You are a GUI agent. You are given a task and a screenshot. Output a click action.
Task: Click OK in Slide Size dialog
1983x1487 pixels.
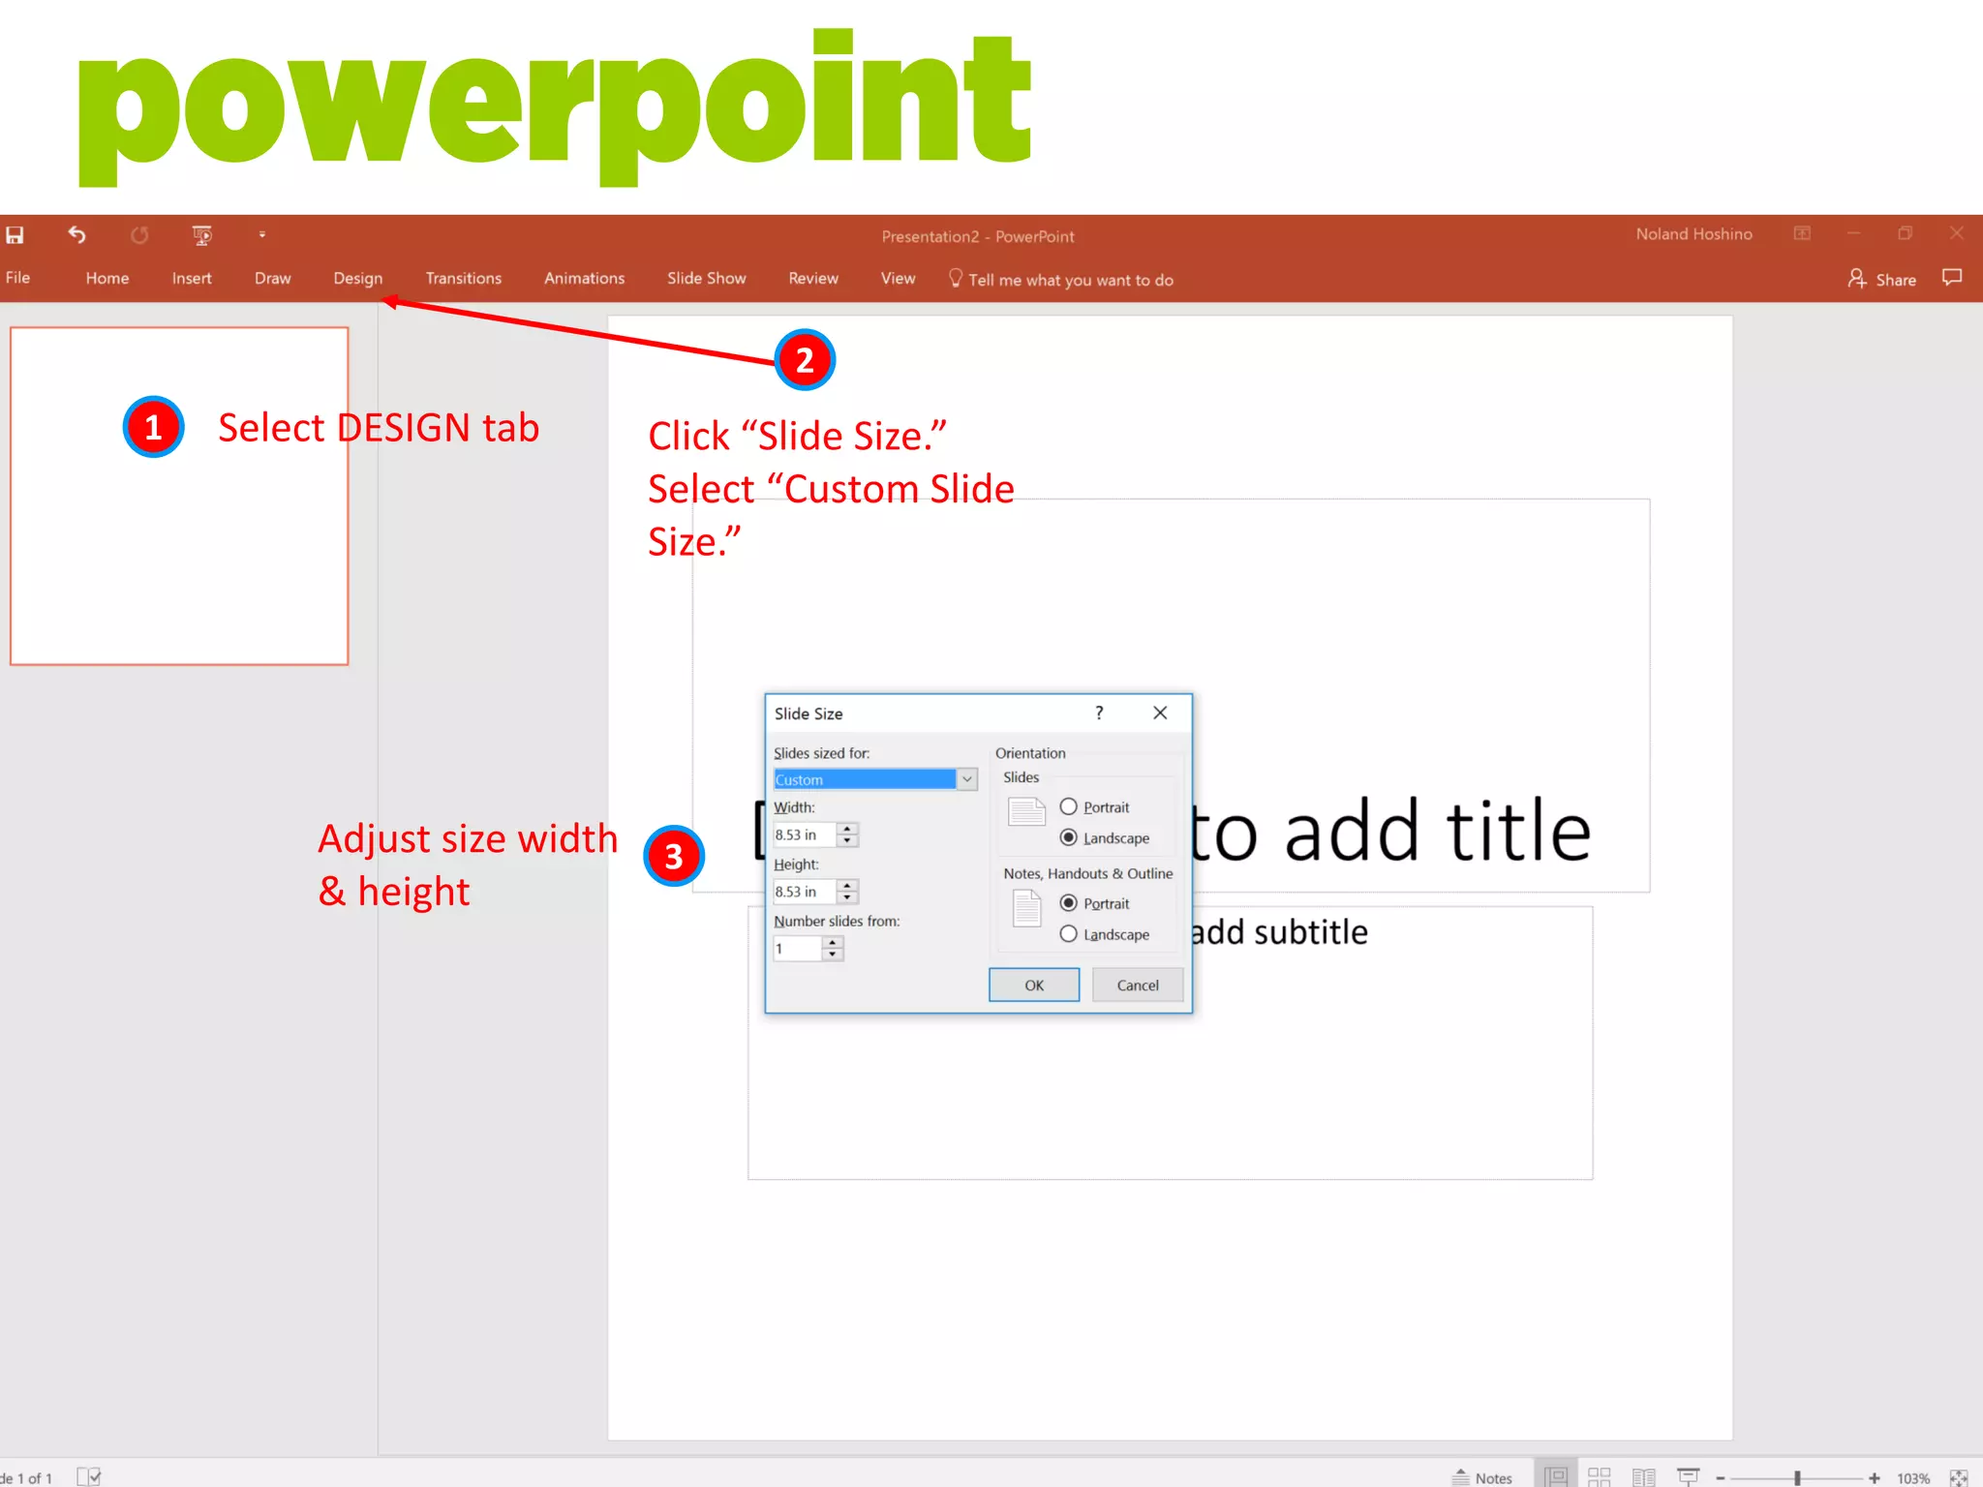1034,985
